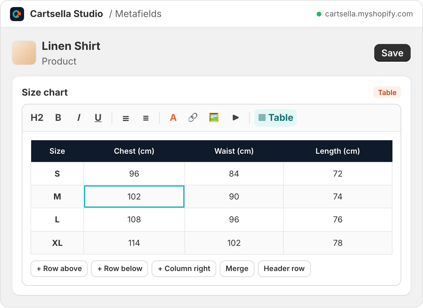
Task: Open the text color picker (orange A)
Action: pyautogui.click(x=173, y=118)
